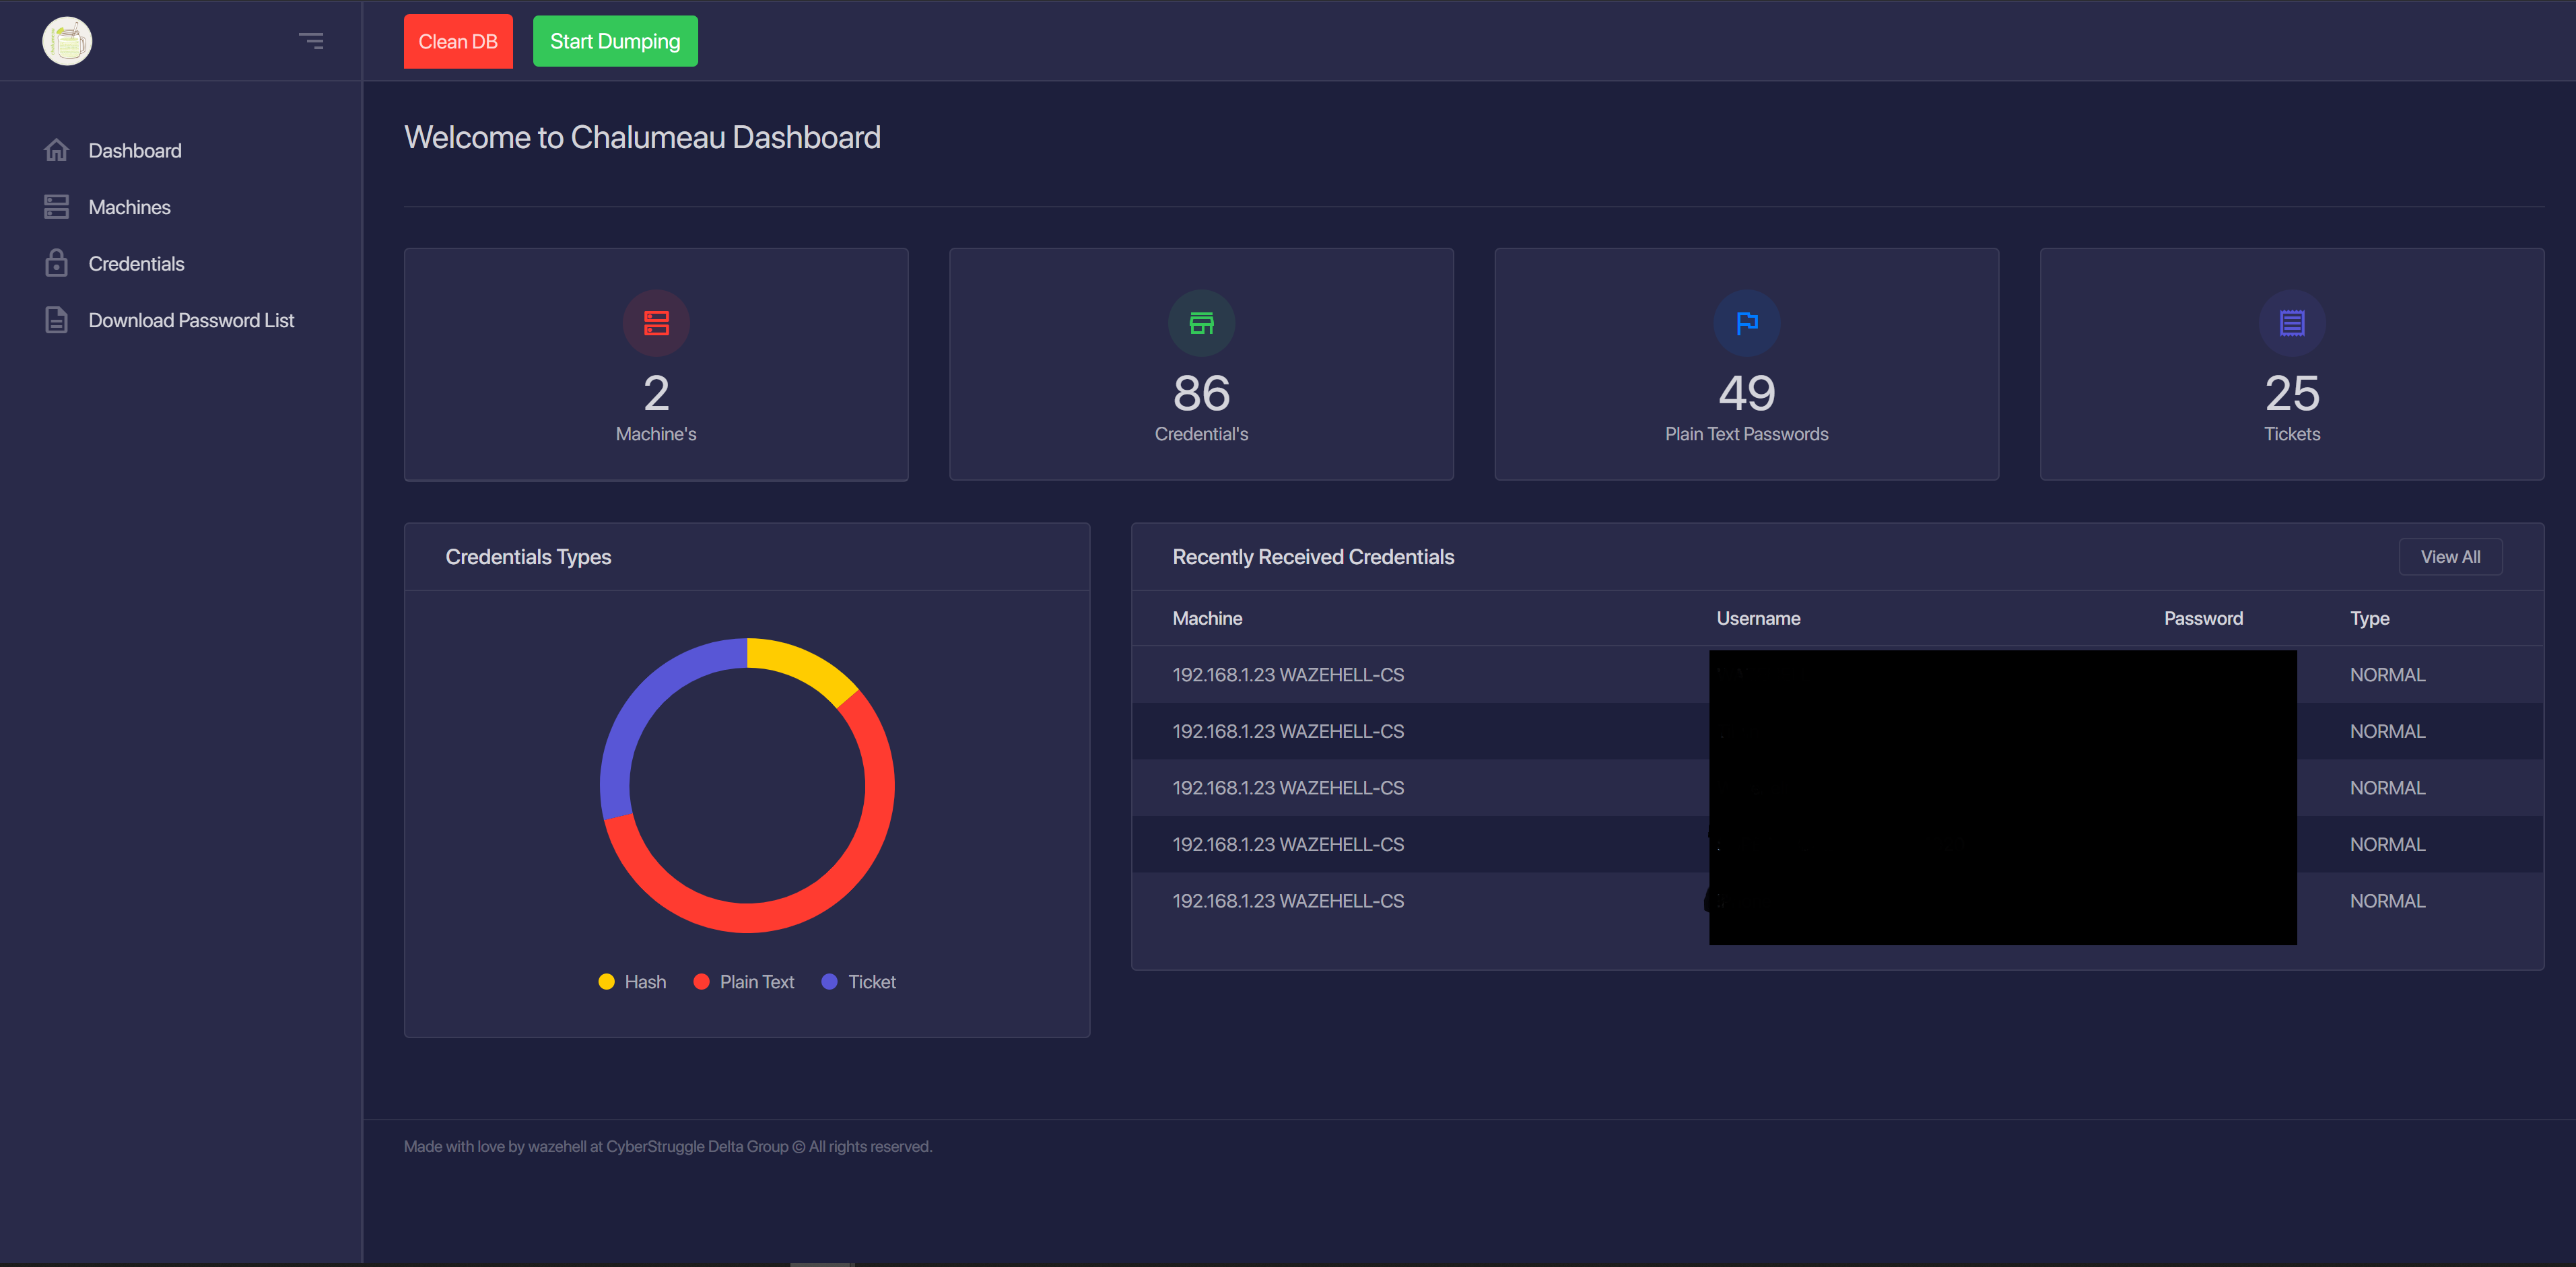Viewport: 2576px width, 1267px height.
Task: Click the Download Password List file icon
Action: click(56, 320)
